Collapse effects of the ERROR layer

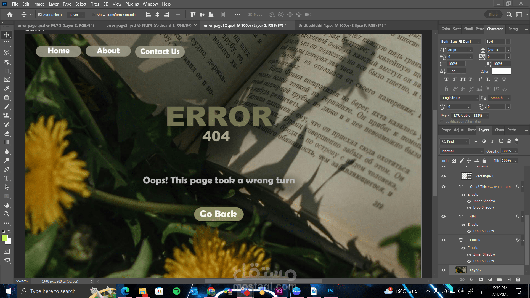[x=523, y=240]
